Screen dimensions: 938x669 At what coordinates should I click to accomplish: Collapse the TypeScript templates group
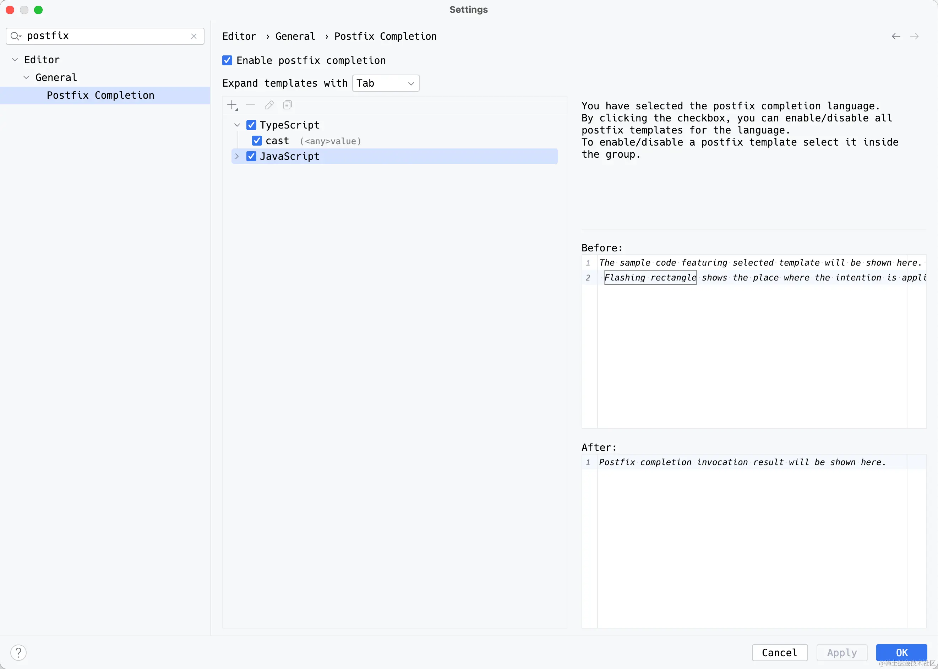(x=237, y=125)
